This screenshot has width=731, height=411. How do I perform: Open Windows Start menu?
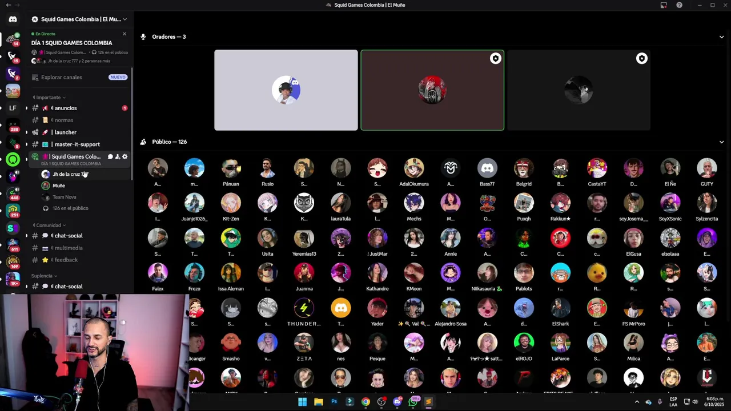coord(303,402)
